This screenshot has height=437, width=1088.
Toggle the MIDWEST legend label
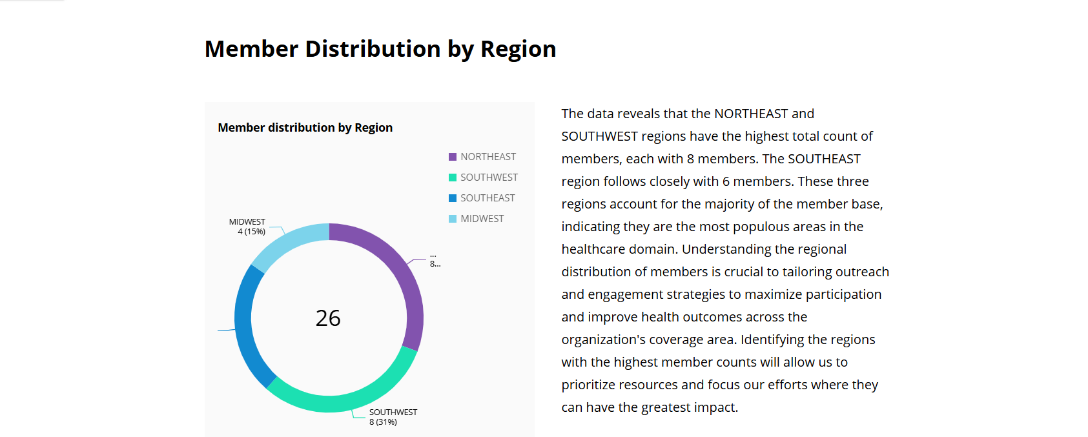(482, 219)
